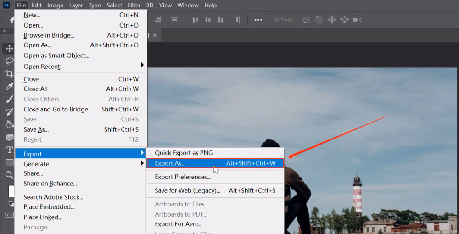Open the Filter menu
The height and width of the screenshot is (234, 459).
pyautogui.click(x=134, y=5)
